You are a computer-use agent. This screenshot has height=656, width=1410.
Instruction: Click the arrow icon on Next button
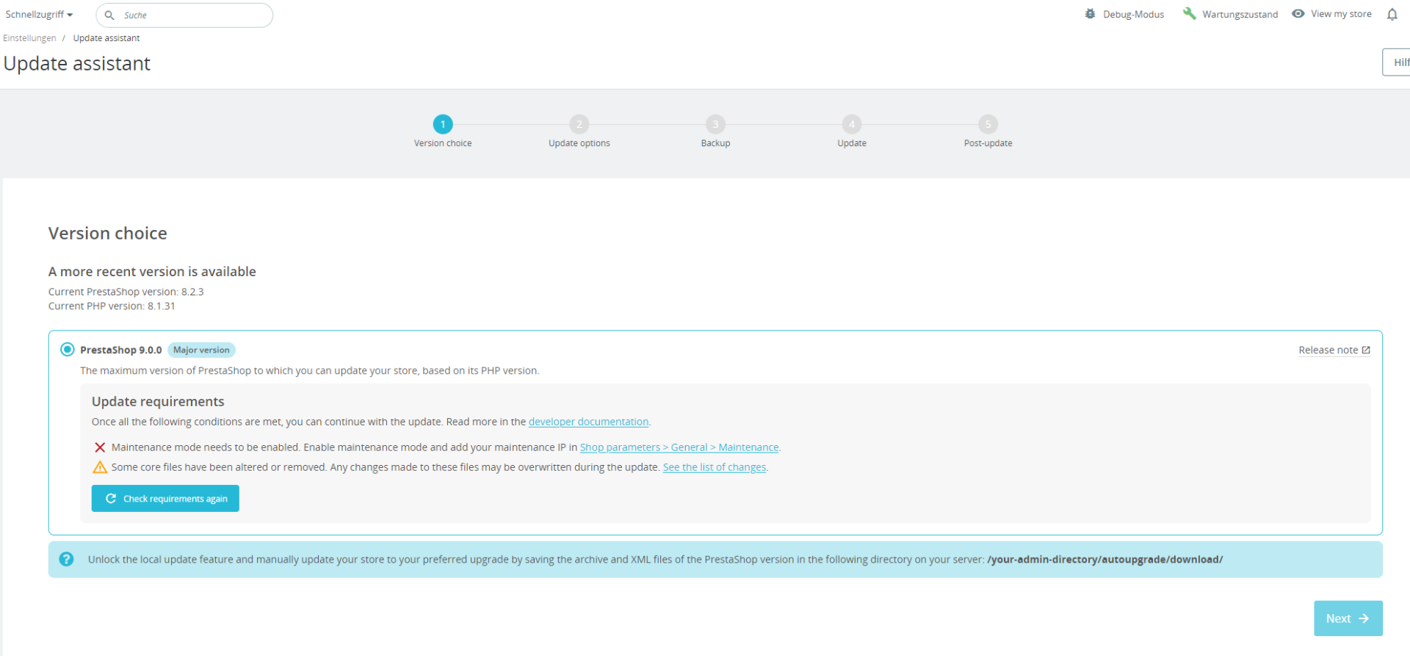(x=1364, y=619)
